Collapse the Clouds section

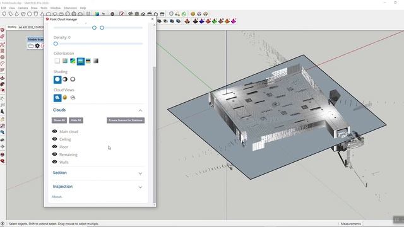tap(140, 110)
